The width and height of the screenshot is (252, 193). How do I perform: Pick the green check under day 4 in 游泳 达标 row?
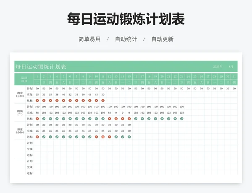[57, 137]
